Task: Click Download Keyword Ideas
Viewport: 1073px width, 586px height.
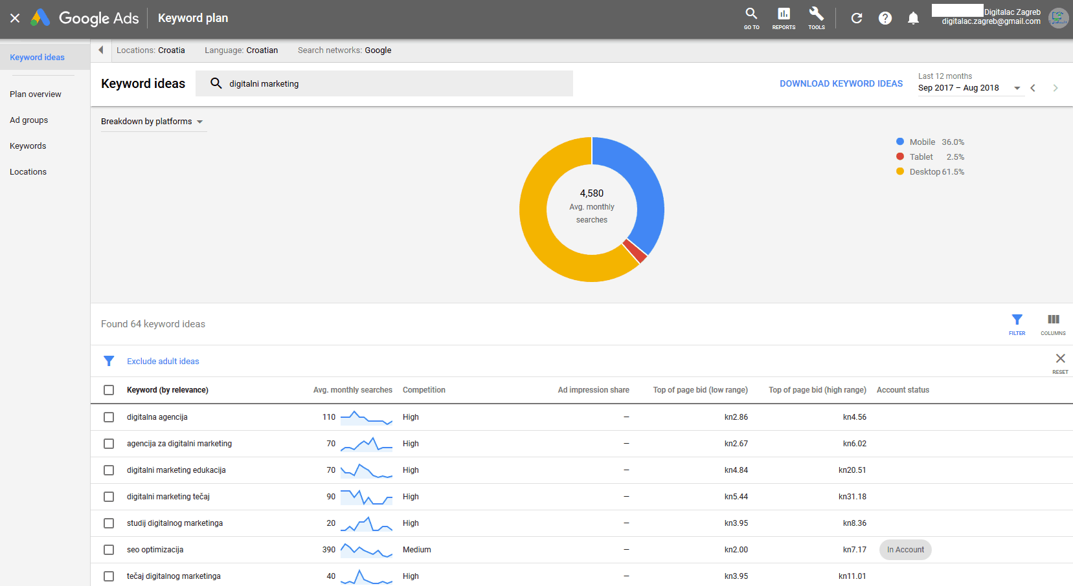Action: tap(841, 84)
